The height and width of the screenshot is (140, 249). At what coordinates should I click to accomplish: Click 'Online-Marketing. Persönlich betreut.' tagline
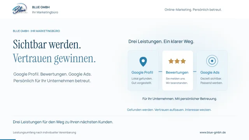tap(193, 10)
